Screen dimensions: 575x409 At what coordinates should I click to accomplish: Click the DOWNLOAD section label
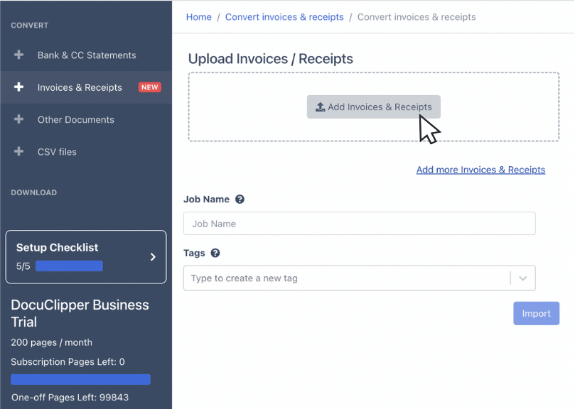click(x=33, y=192)
